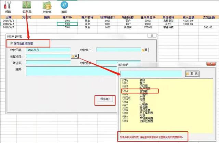Click into the 摘要 text area

(x=72, y=71)
